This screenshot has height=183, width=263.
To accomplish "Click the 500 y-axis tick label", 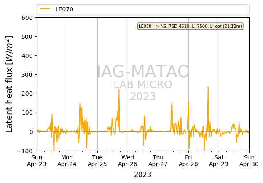I will tap(27, 37).
